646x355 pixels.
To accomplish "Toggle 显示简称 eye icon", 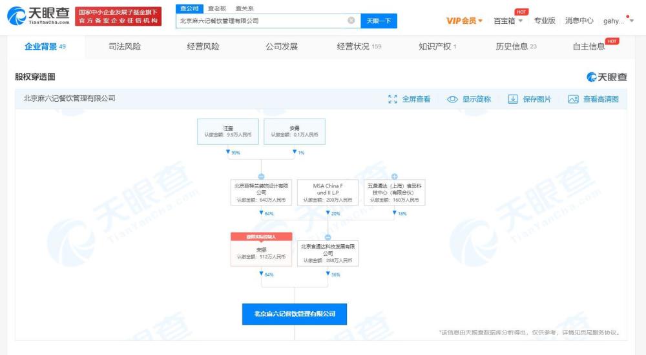I will point(452,99).
